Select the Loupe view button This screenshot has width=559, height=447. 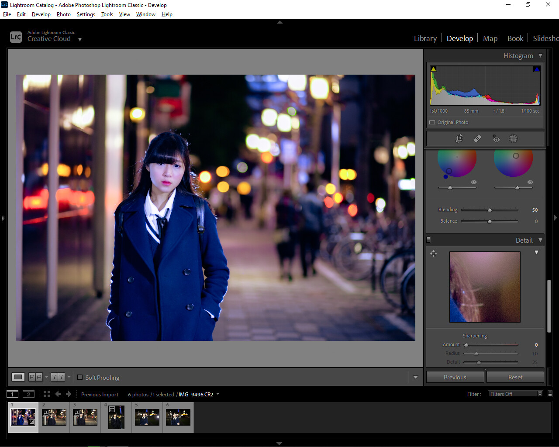(18, 377)
